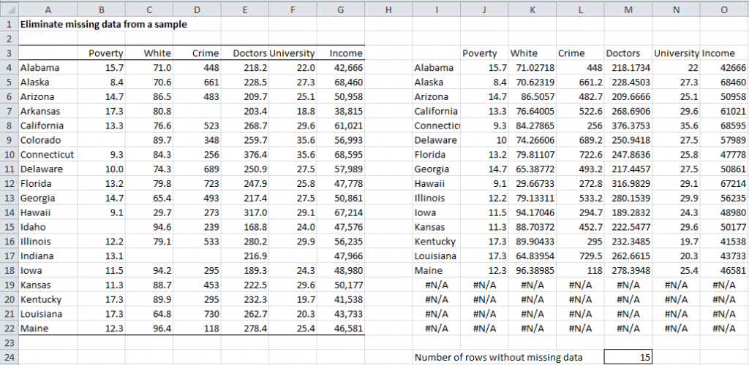Click the empty Poverty cell for Colorado
The image size is (749, 365).
pyautogui.click(x=101, y=139)
